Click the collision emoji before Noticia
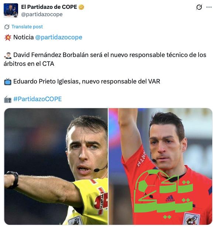 [8, 38]
